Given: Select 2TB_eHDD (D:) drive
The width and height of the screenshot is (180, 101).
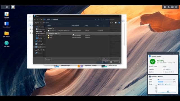Looking at the screenshot, I should tap(40, 50).
